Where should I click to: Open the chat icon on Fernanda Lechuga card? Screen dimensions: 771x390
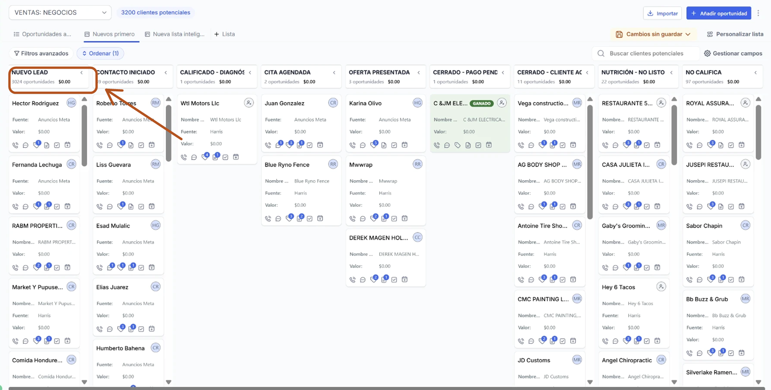(25, 206)
